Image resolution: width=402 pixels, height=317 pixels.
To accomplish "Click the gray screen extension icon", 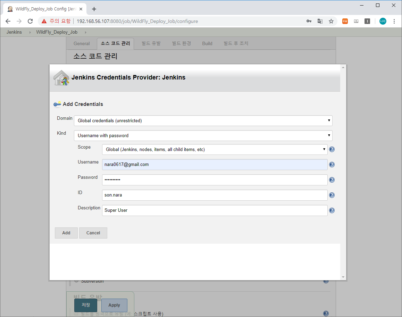I will 356,21.
